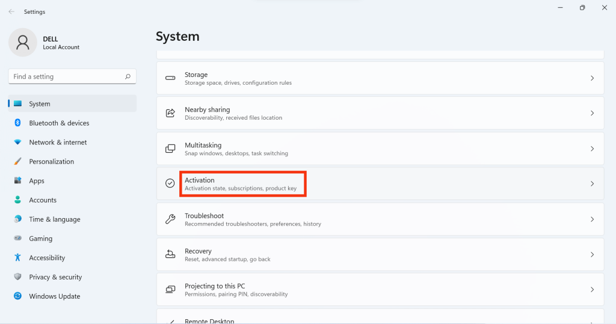Click the Recovery icon
This screenshot has width=616, height=324.
click(170, 254)
